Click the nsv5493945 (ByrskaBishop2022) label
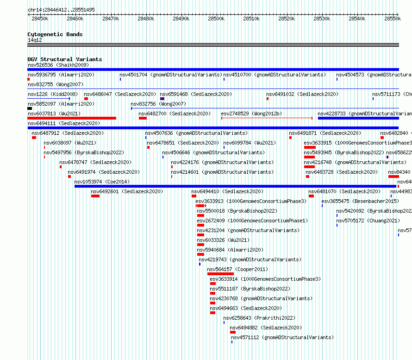412x360 pixels. [344, 152]
